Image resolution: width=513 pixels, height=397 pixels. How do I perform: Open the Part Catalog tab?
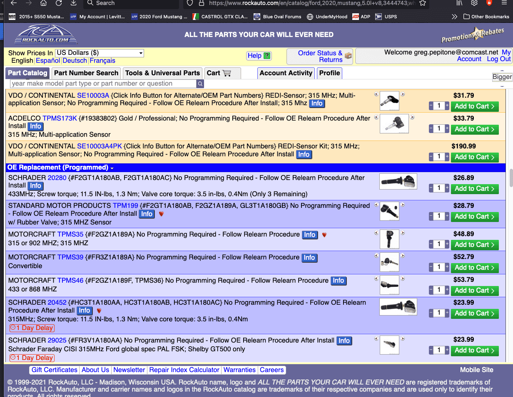(27, 73)
